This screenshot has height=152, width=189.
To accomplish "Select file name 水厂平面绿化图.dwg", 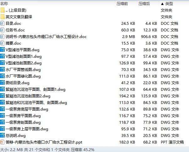I will tap(23, 76).
